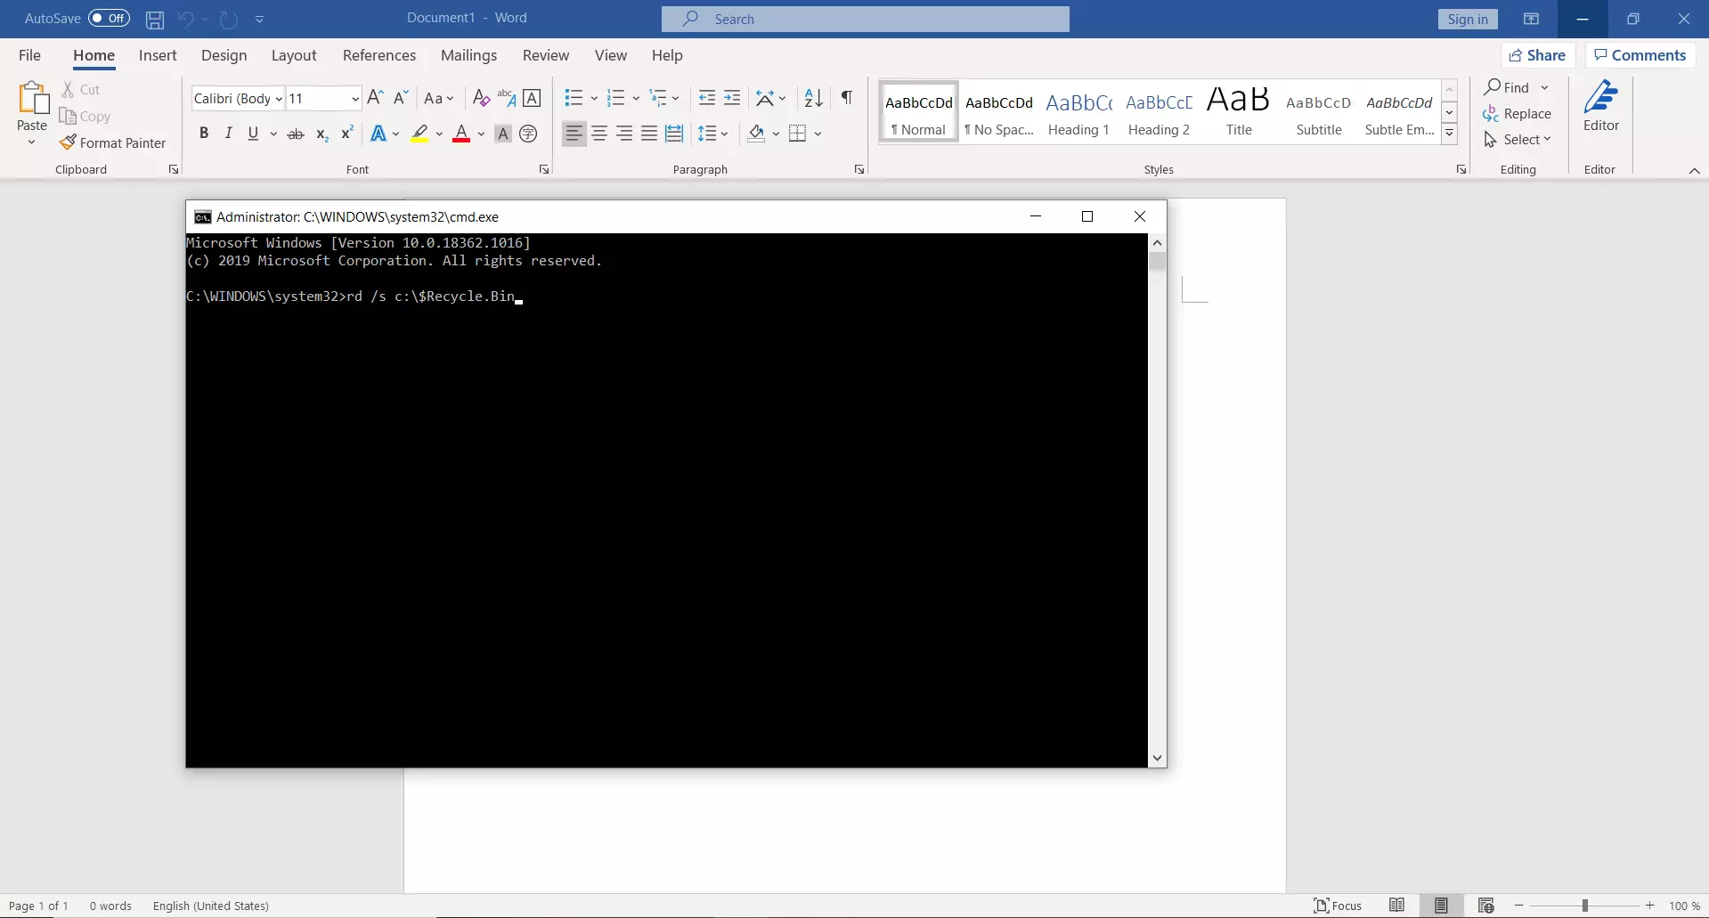
Task: Apply red font color swatch
Action: [x=461, y=134]
